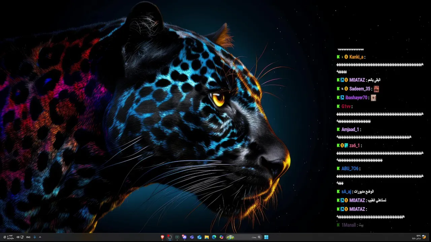Open Microsoft Copilot from the taskbar
Image resolution: width=431 pixels, height=242 pixels.
click(222, 237)
